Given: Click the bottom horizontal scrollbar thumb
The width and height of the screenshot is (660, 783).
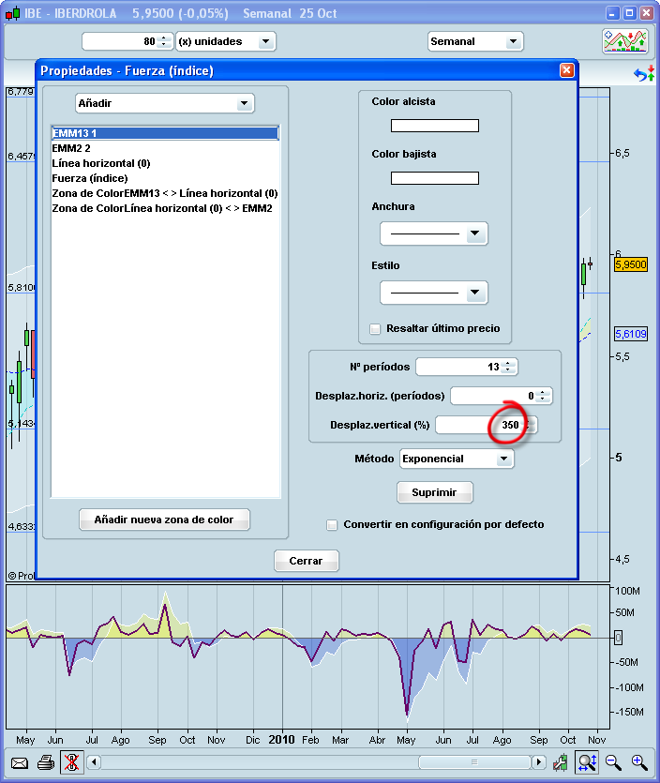Looking at the screenshot, I should (x=474, y=762).
